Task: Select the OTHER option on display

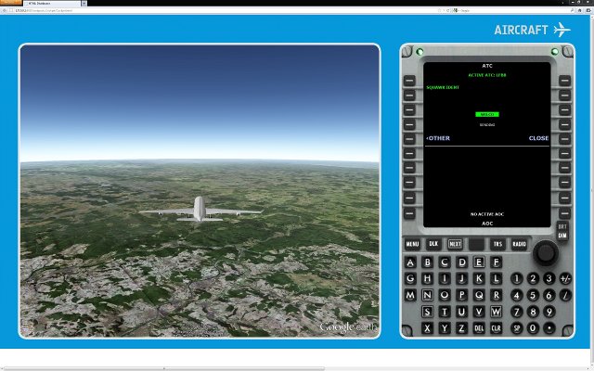Action: 438,138
